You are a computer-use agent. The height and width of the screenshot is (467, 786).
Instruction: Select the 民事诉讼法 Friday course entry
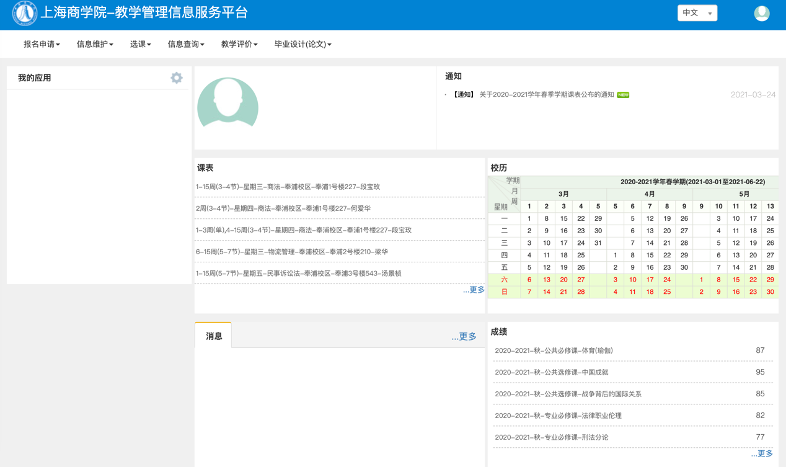[x=298, y=274]
